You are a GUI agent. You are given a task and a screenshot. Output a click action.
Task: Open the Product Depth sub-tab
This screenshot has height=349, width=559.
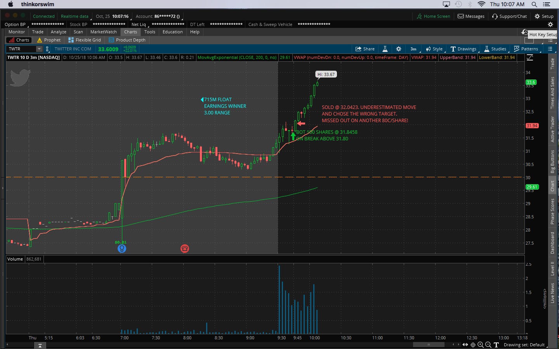point(127,40)
